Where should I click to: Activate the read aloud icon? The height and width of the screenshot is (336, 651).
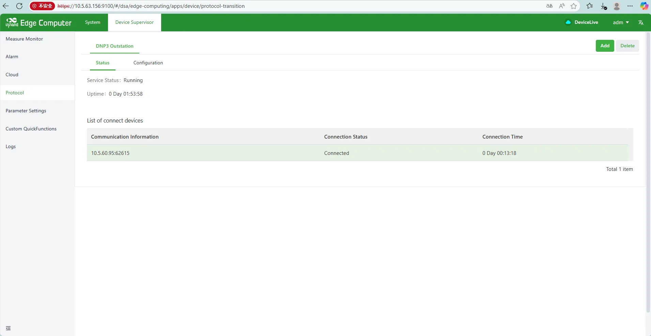[x=562, y=6]
